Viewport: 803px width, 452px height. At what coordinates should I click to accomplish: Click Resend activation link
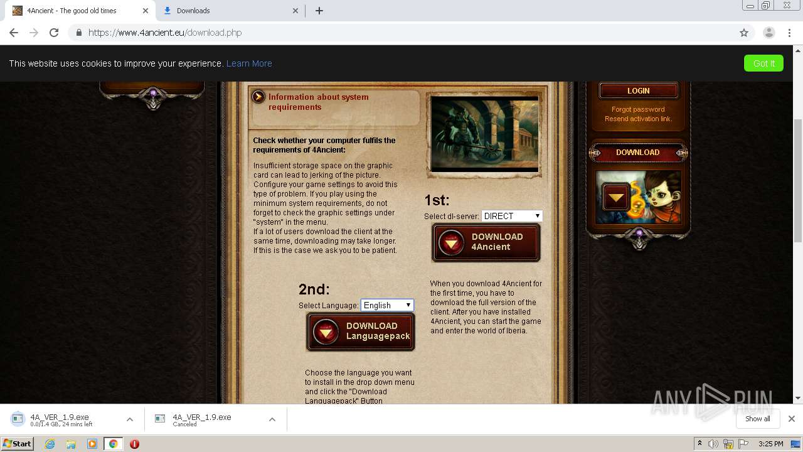click(638, 119)
